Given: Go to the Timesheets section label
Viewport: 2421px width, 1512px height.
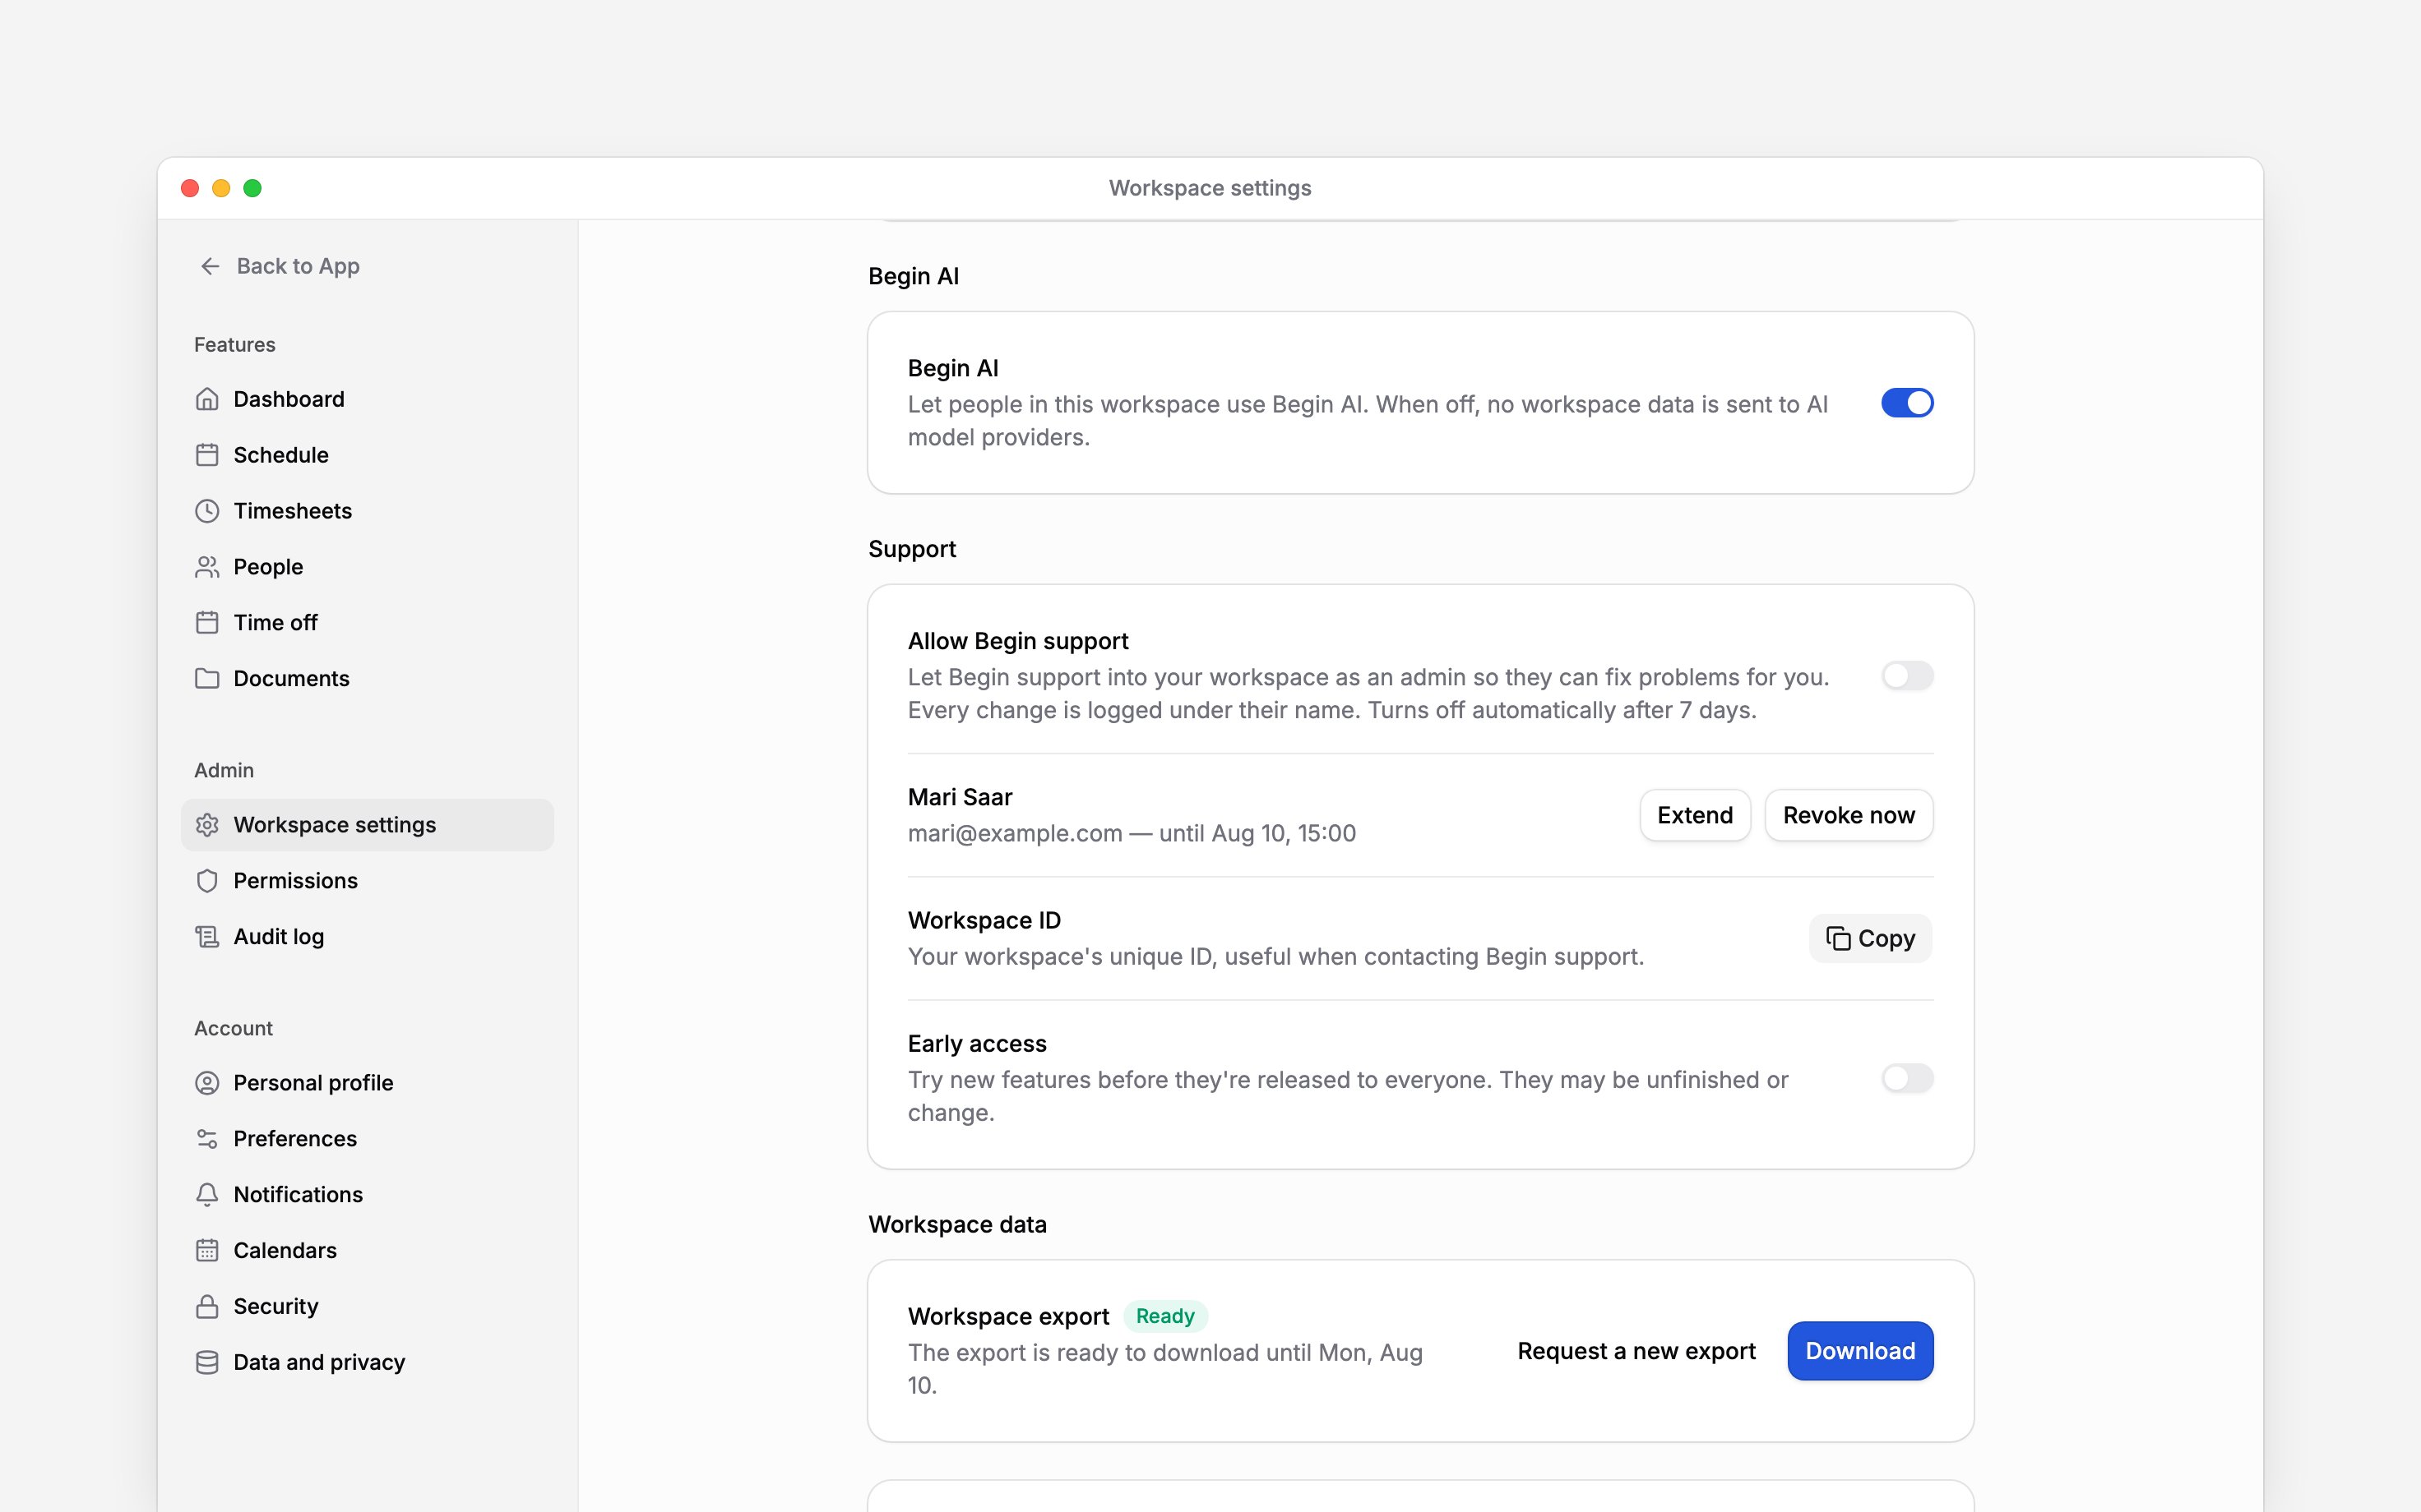Looking at the screenshot, I should [x=293, y=511].
